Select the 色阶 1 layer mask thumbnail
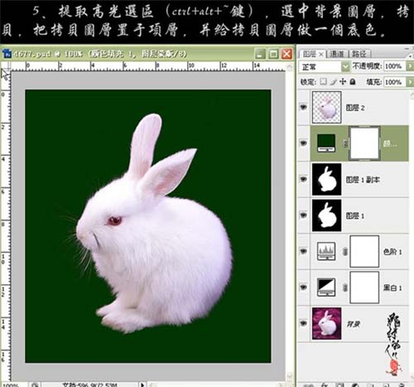This screenshot has width=414, height=387. click(364, 251)
